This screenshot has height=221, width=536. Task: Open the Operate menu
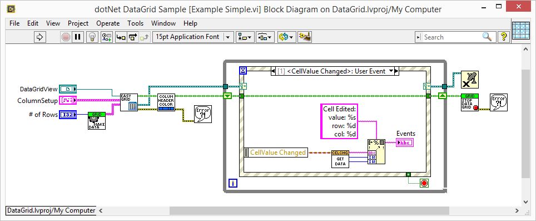click(x=108, y=23)
